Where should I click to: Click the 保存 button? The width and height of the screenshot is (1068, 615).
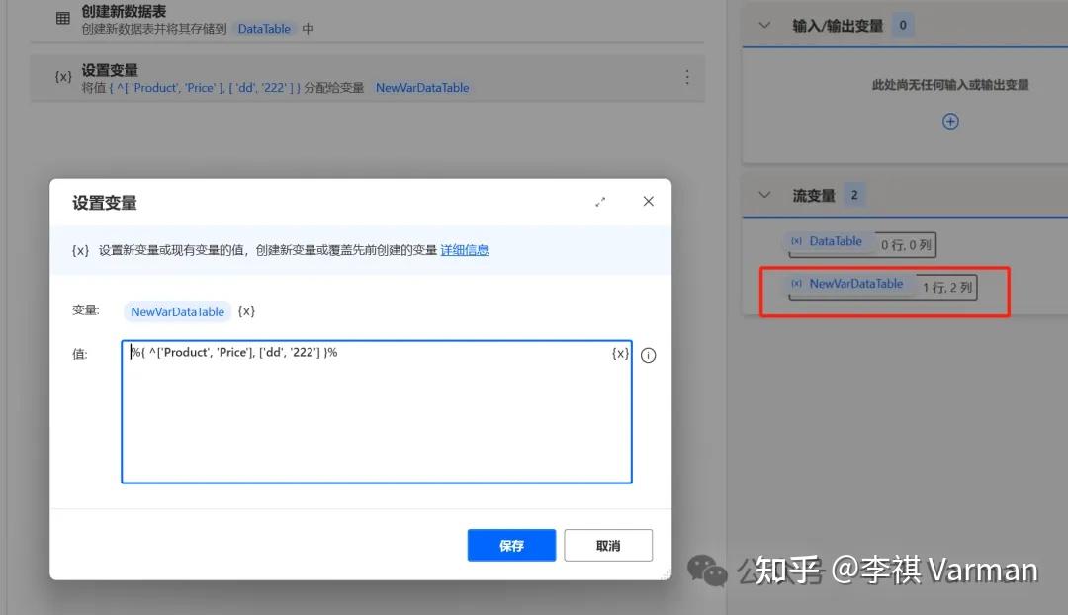click(511, 545)
